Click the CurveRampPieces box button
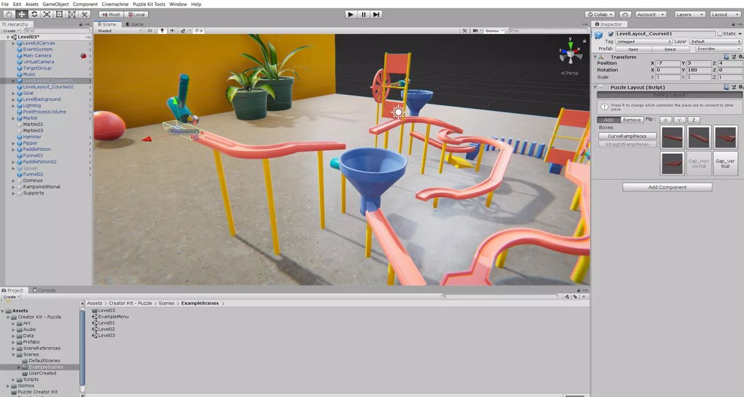Screen dimensions: 744x397 tap(627, 136)
